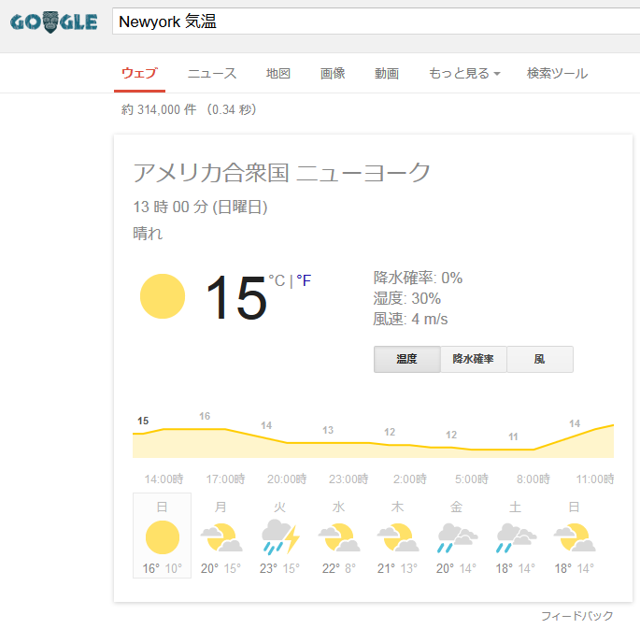
Task: Click the 21° 13° Thursday temperatures
Action: [398, 568]
